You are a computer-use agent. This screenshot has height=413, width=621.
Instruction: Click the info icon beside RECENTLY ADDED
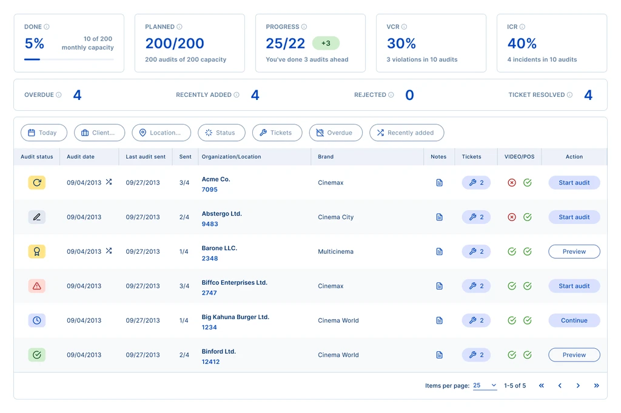(x=237, y=95)
